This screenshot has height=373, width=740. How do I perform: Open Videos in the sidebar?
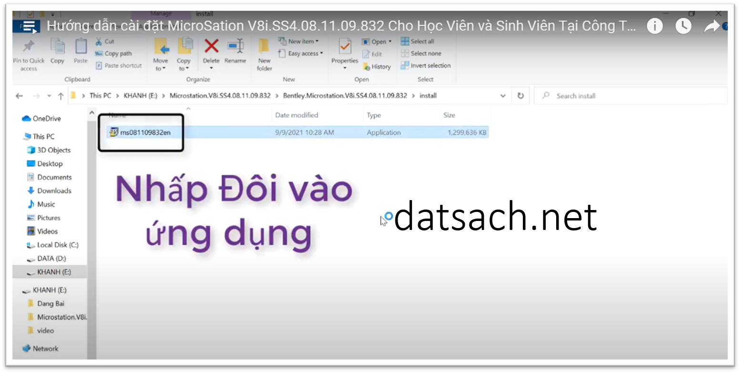click(x=42, y=231)
